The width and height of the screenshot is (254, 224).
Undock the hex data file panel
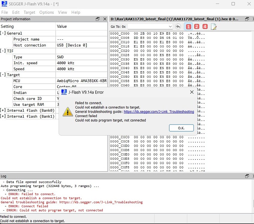pyautogui.click(x=247, y=19)
